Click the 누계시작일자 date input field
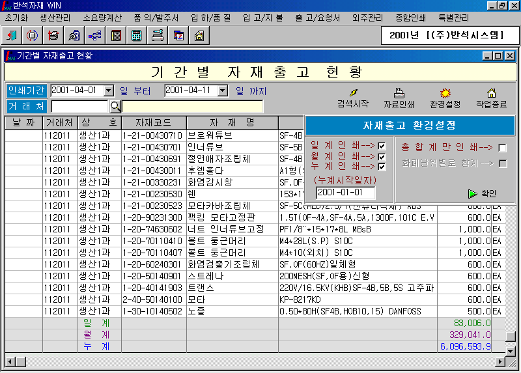Image resolution: width=521 pixels, height=373 pixels. pyautogui.click(x=346, y=192)
